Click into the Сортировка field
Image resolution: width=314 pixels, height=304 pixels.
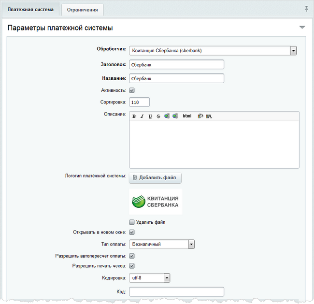pyautogui.click(x=140, y=102)
